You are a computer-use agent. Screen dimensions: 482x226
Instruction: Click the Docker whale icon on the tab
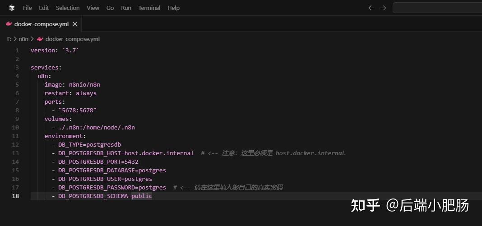click(9, 24)
